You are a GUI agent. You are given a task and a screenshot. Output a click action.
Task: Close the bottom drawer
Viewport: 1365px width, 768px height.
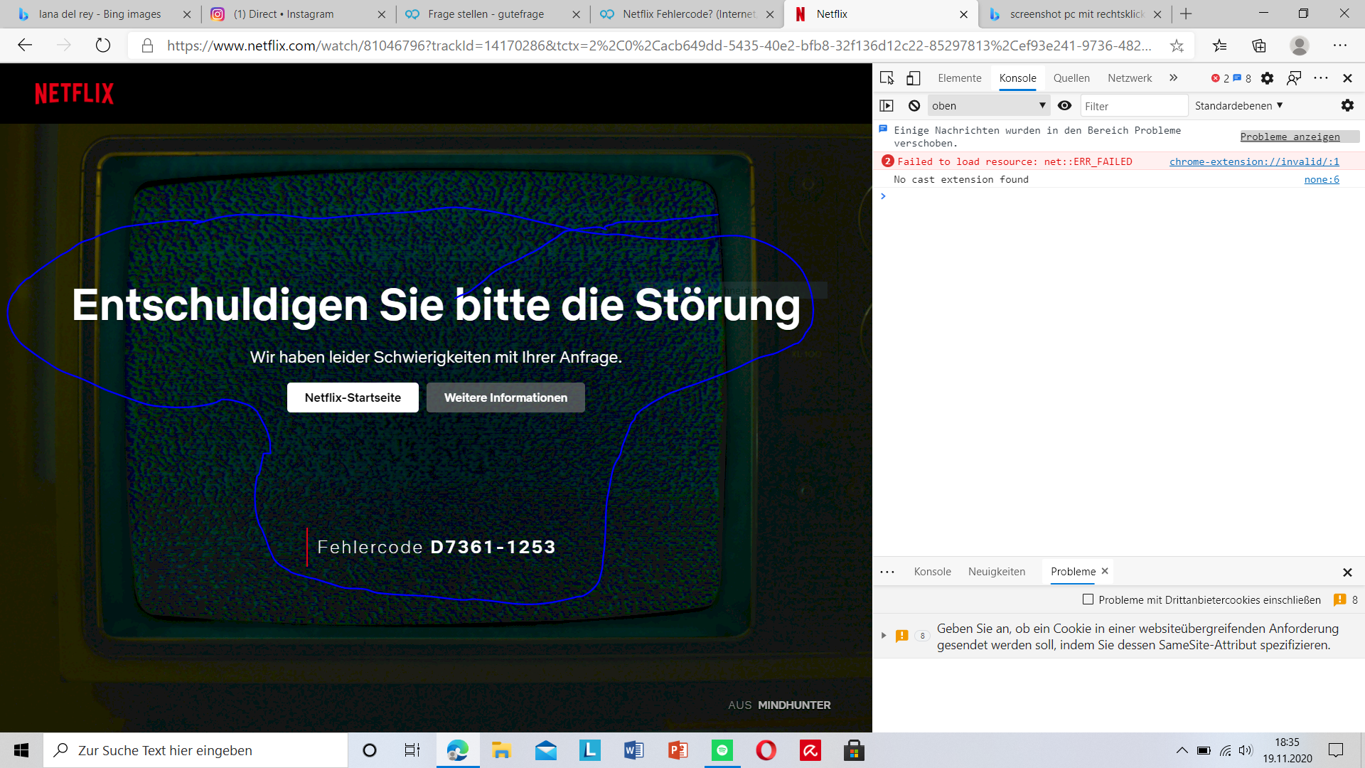[x=1347, y=572]
